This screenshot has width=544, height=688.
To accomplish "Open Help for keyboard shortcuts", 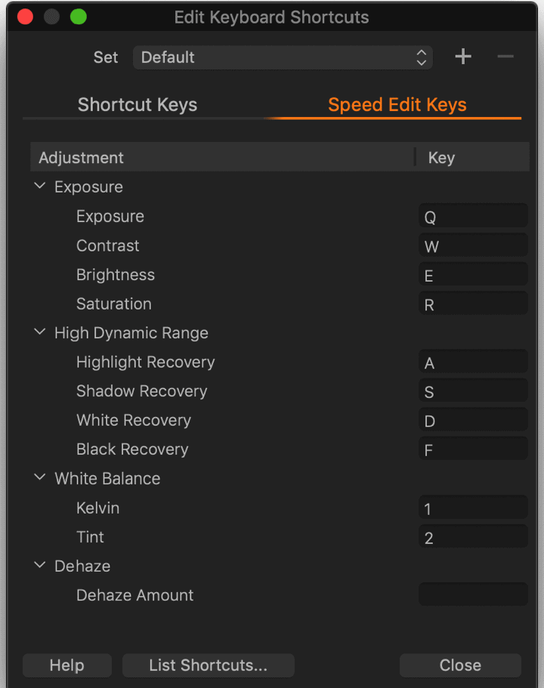I will [66, 665].
